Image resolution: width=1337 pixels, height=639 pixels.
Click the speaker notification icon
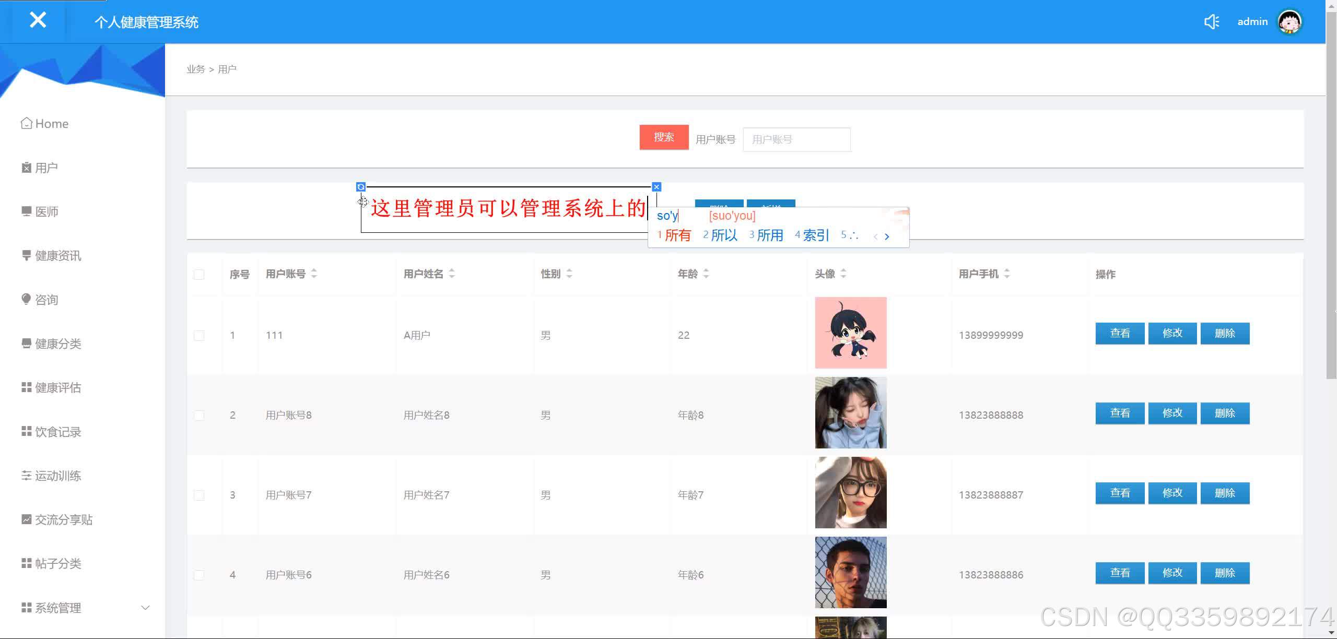click(x=1211, y=22)
